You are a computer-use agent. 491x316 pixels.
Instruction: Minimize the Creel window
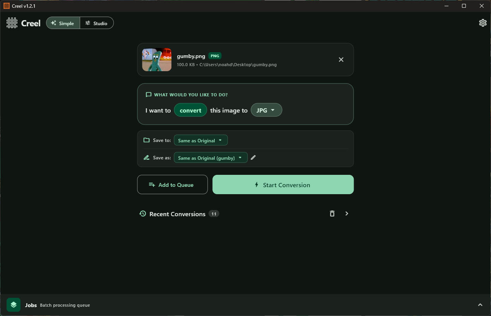click(446, 6)
